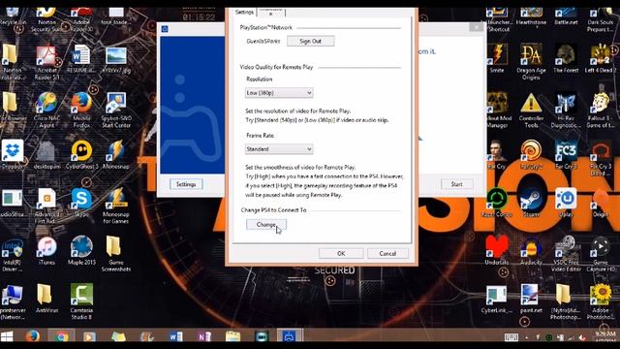
Task: Open the Undertale desktop icon
Action: coord(497,250)
